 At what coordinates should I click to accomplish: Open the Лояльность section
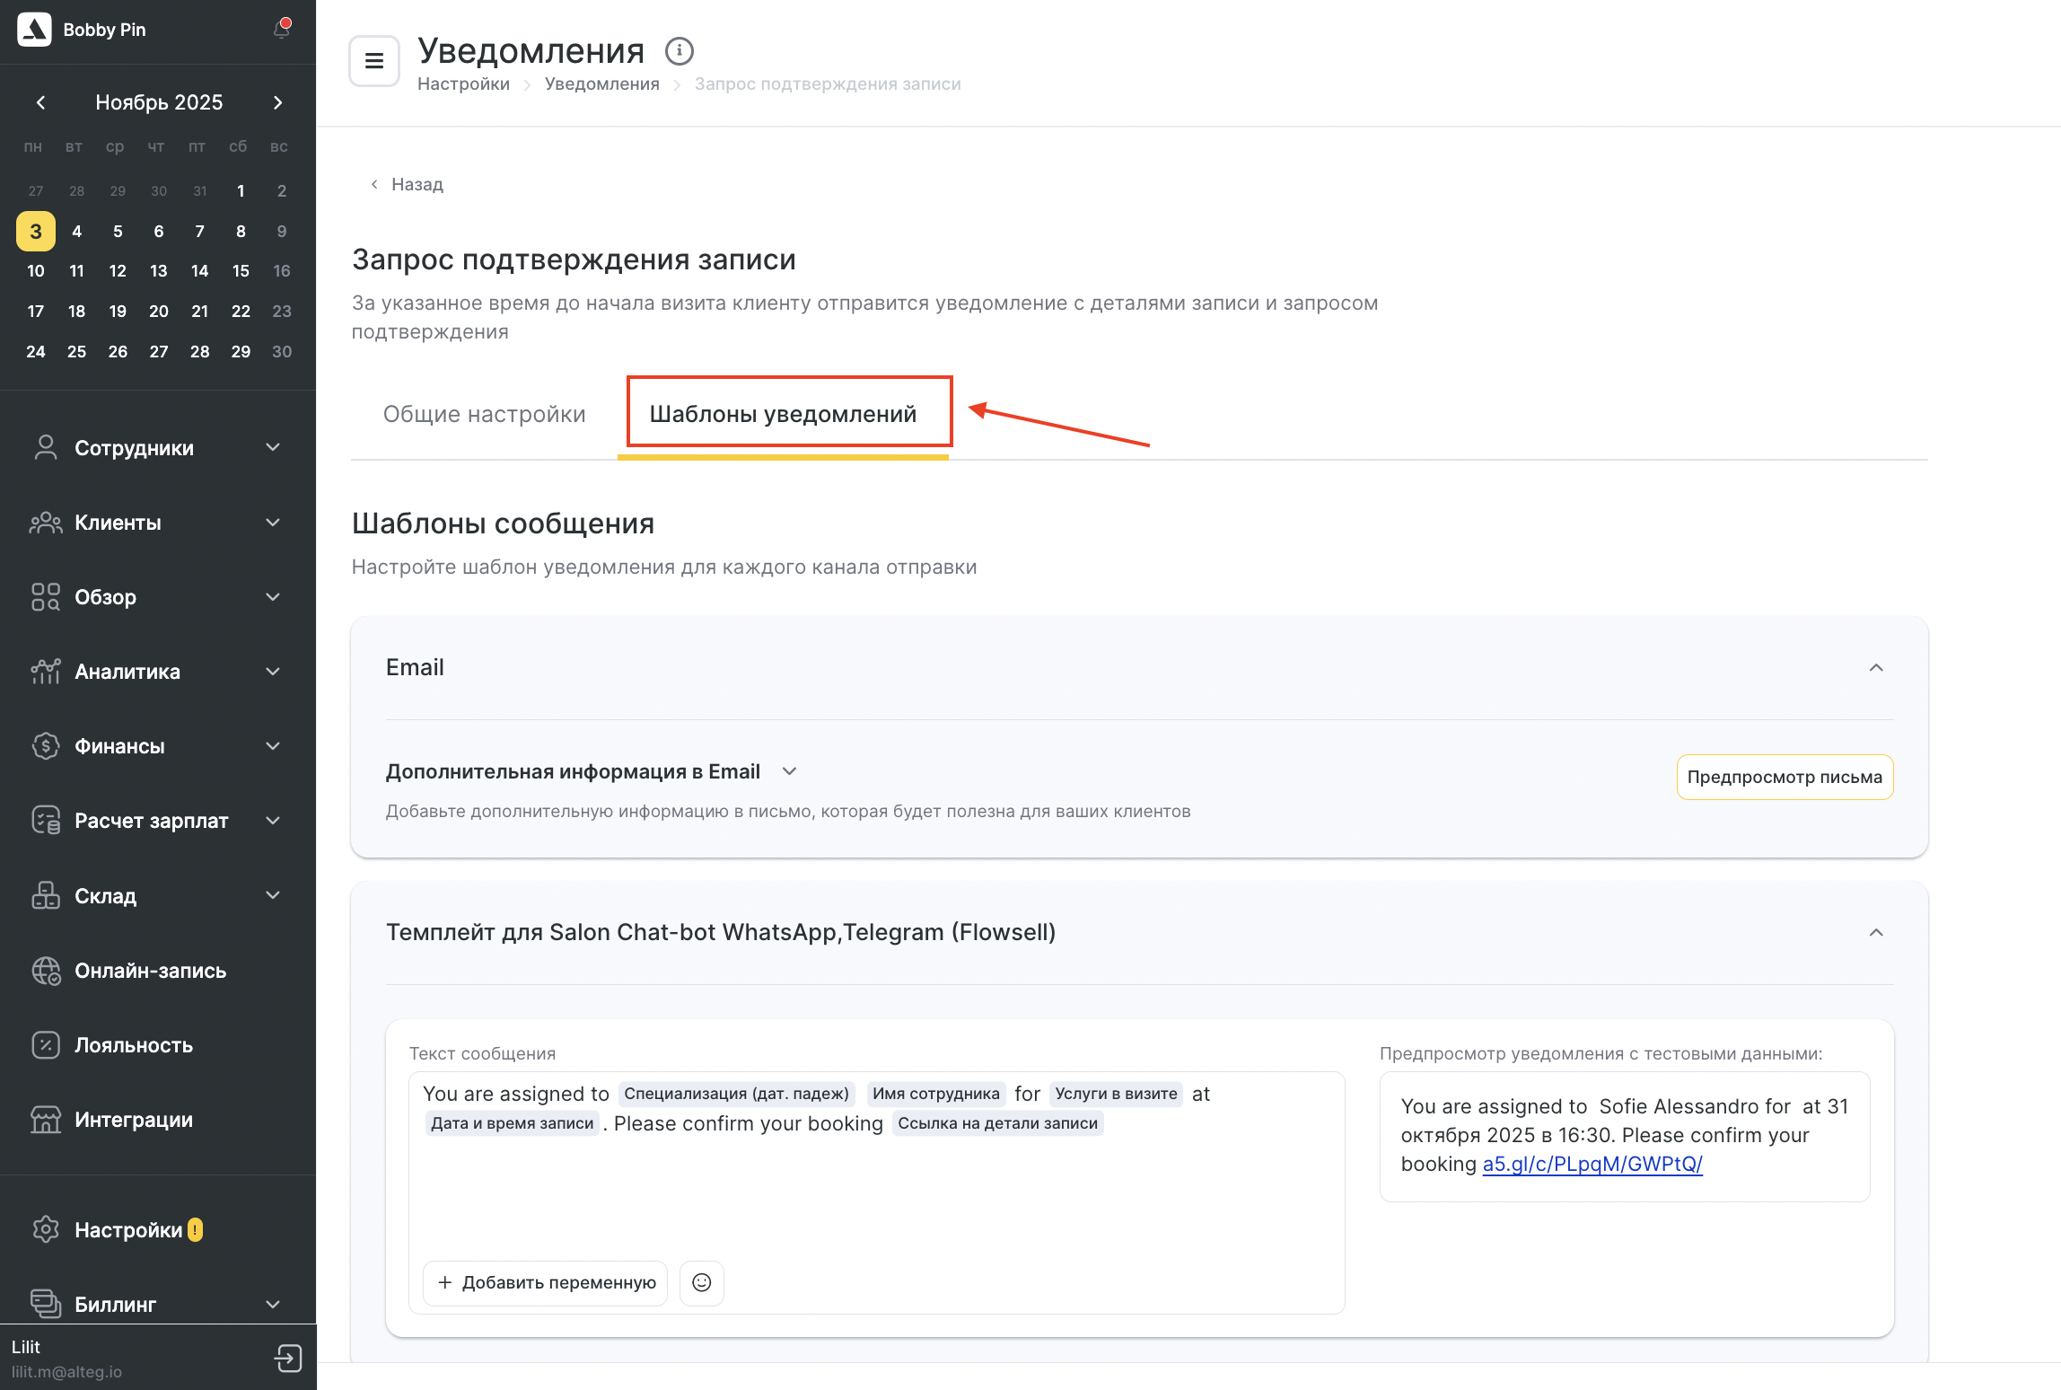[133, 1045]
